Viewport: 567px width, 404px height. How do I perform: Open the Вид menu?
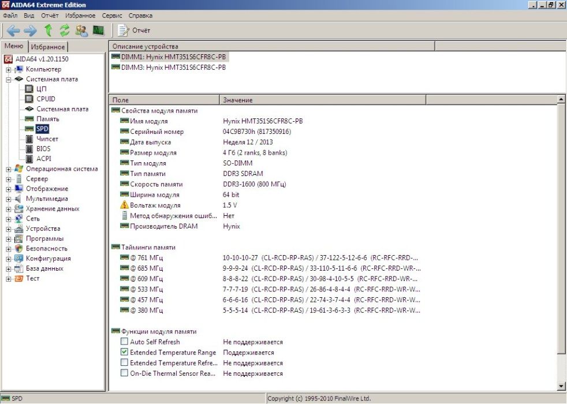(x=29, y=16)
